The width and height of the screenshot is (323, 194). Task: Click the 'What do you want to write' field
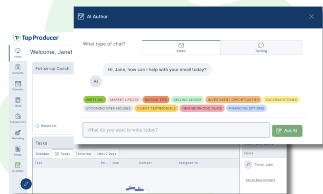coord(176,130)
